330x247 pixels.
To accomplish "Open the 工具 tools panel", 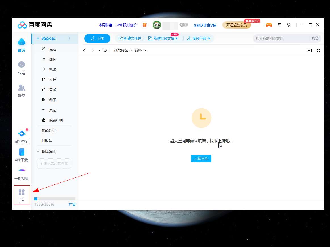I will (x=22, y=195).
